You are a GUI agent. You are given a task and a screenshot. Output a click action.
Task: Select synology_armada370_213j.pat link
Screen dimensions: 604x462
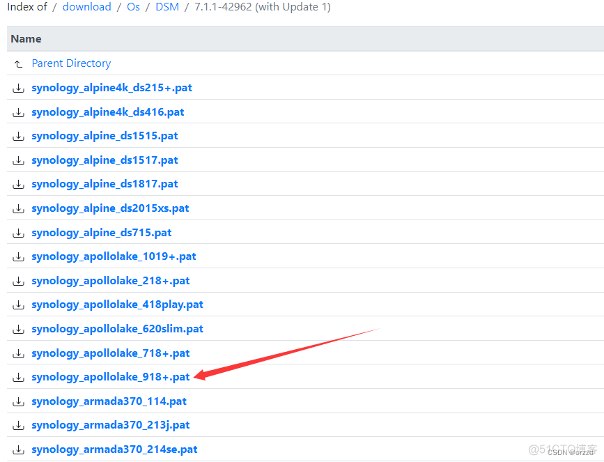(111, 425)
